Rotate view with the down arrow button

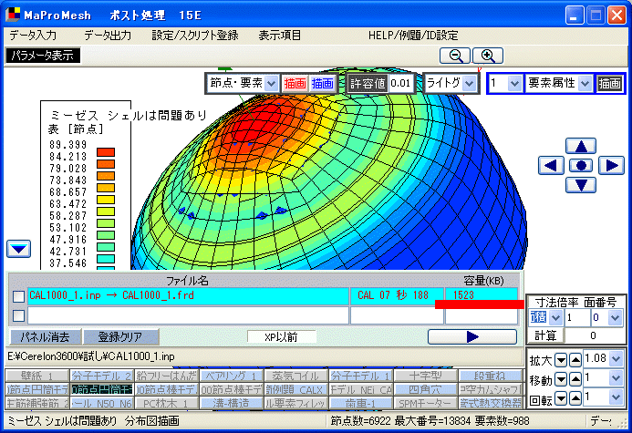(x=581, y=185)
